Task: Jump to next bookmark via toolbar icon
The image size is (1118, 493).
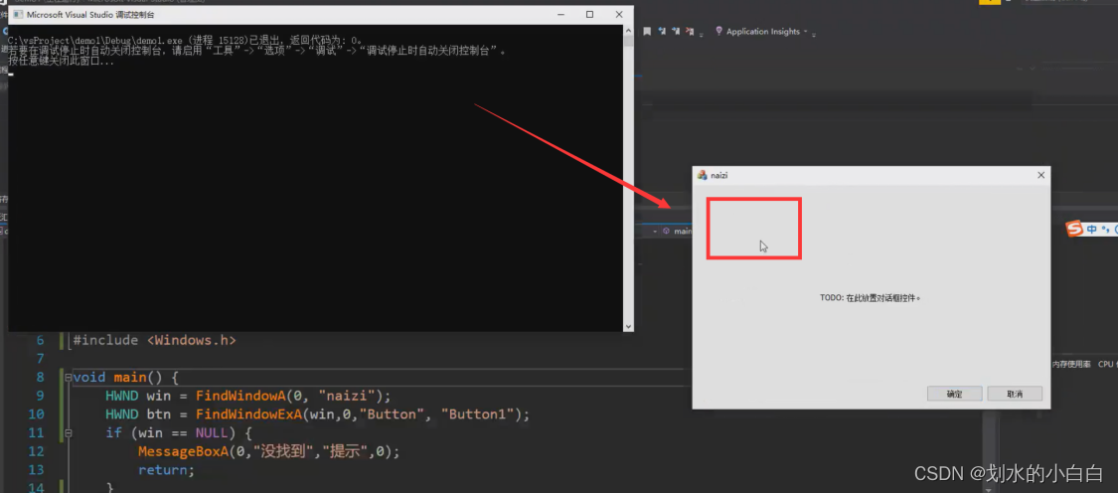Action: 675,32
